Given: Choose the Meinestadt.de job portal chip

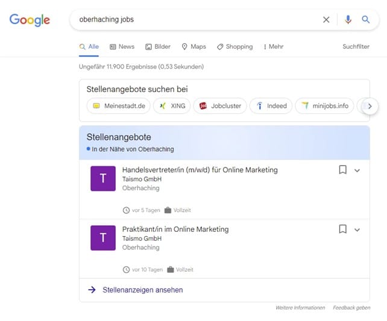Looking at the screenshot, I should (119, 106).
